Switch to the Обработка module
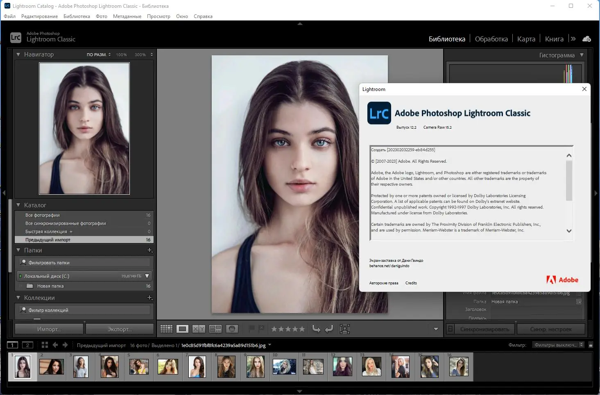 (x=491, y=39)
